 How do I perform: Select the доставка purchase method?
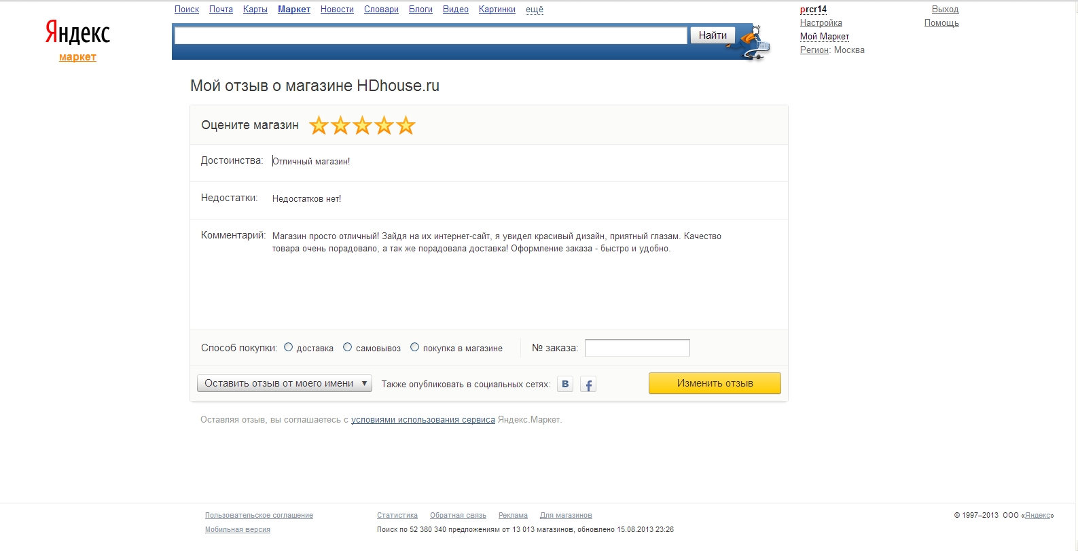coord(288,347)
